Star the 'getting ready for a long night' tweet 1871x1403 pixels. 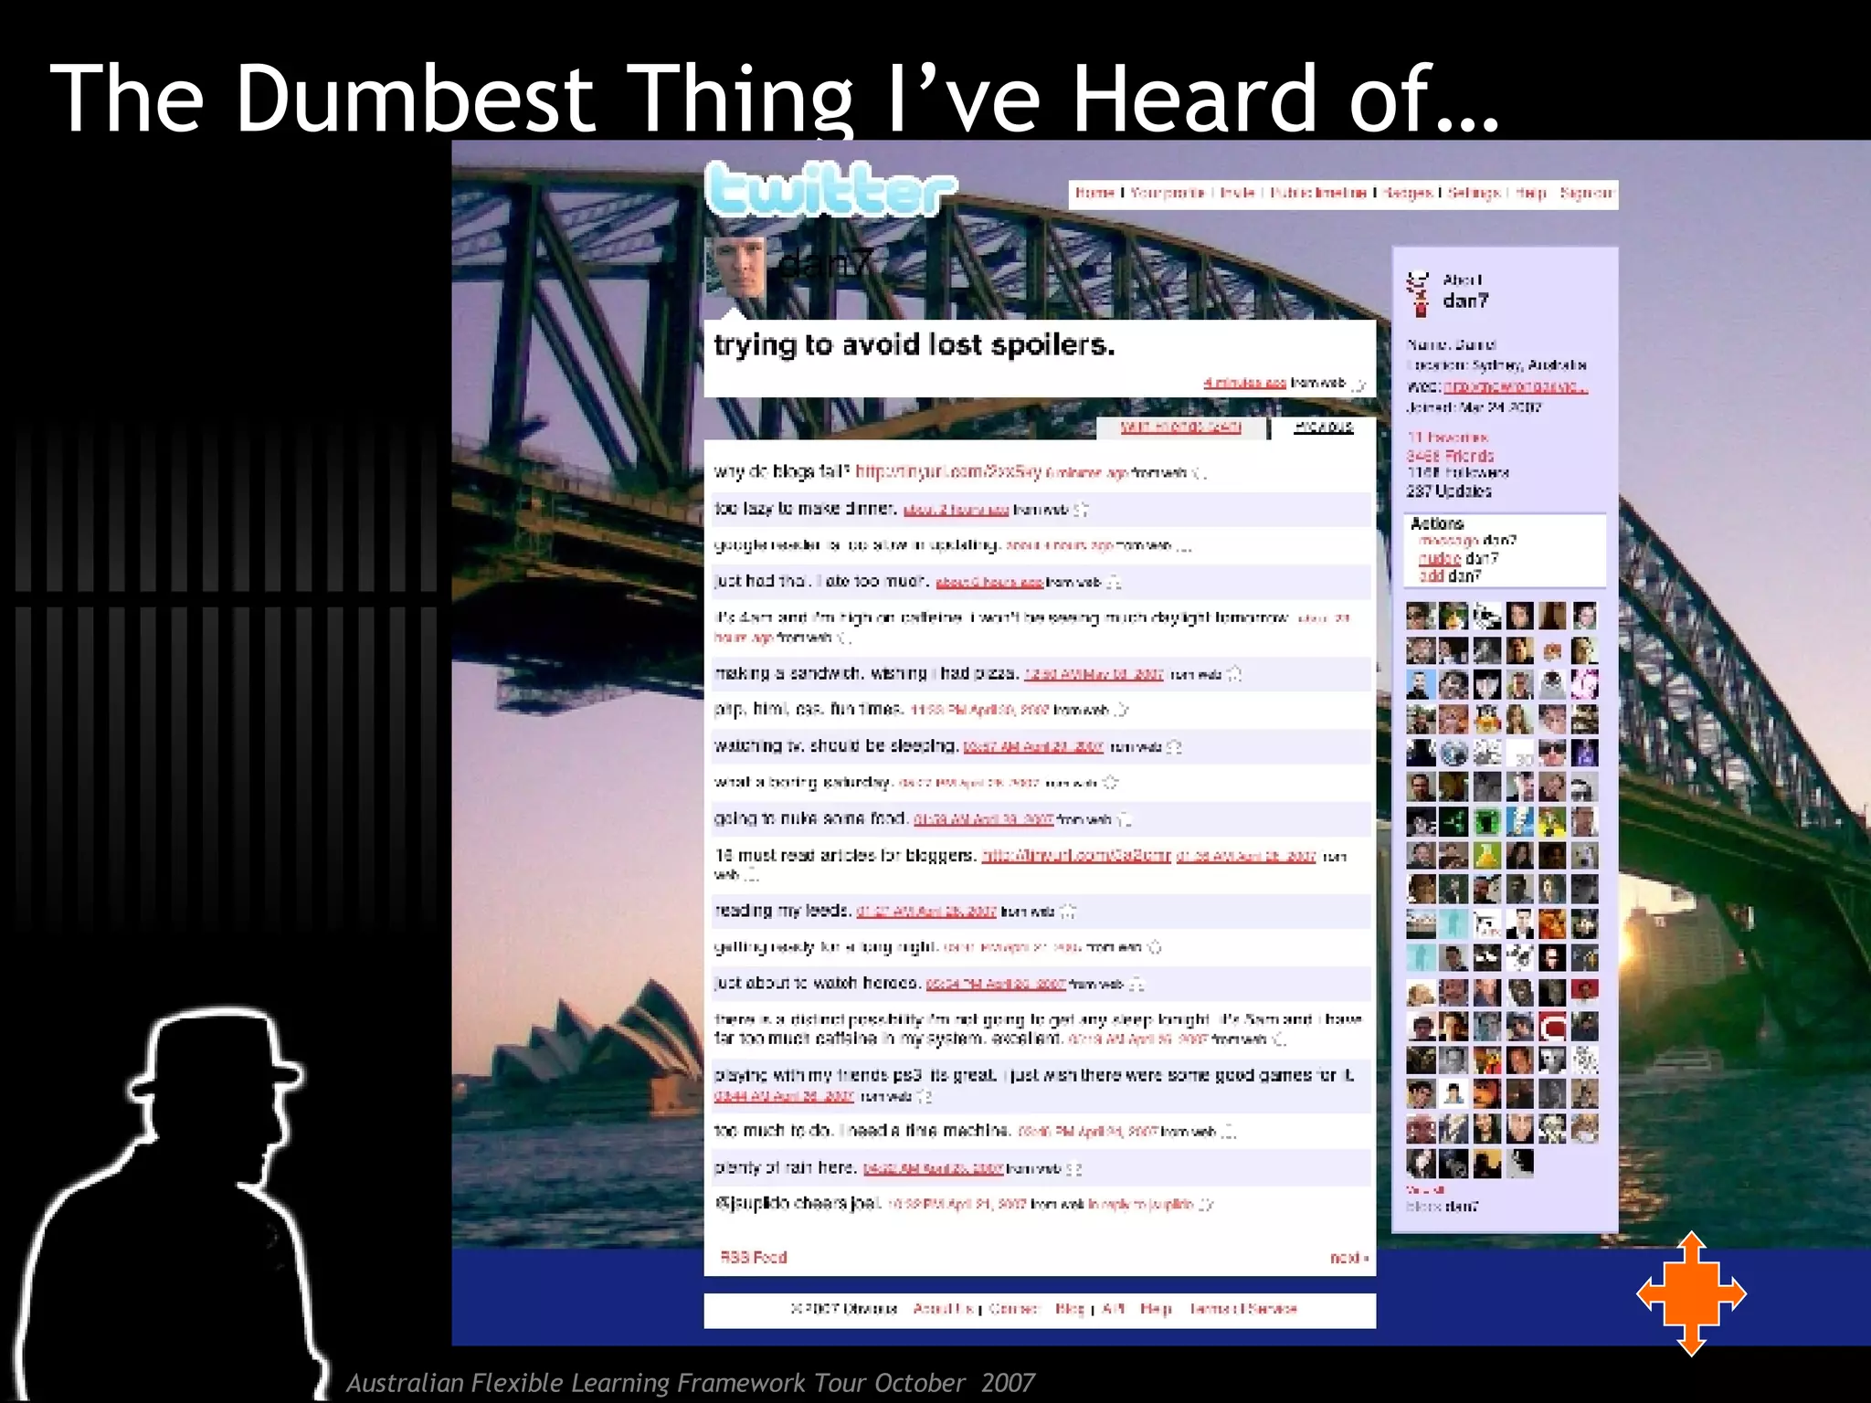1154,947
